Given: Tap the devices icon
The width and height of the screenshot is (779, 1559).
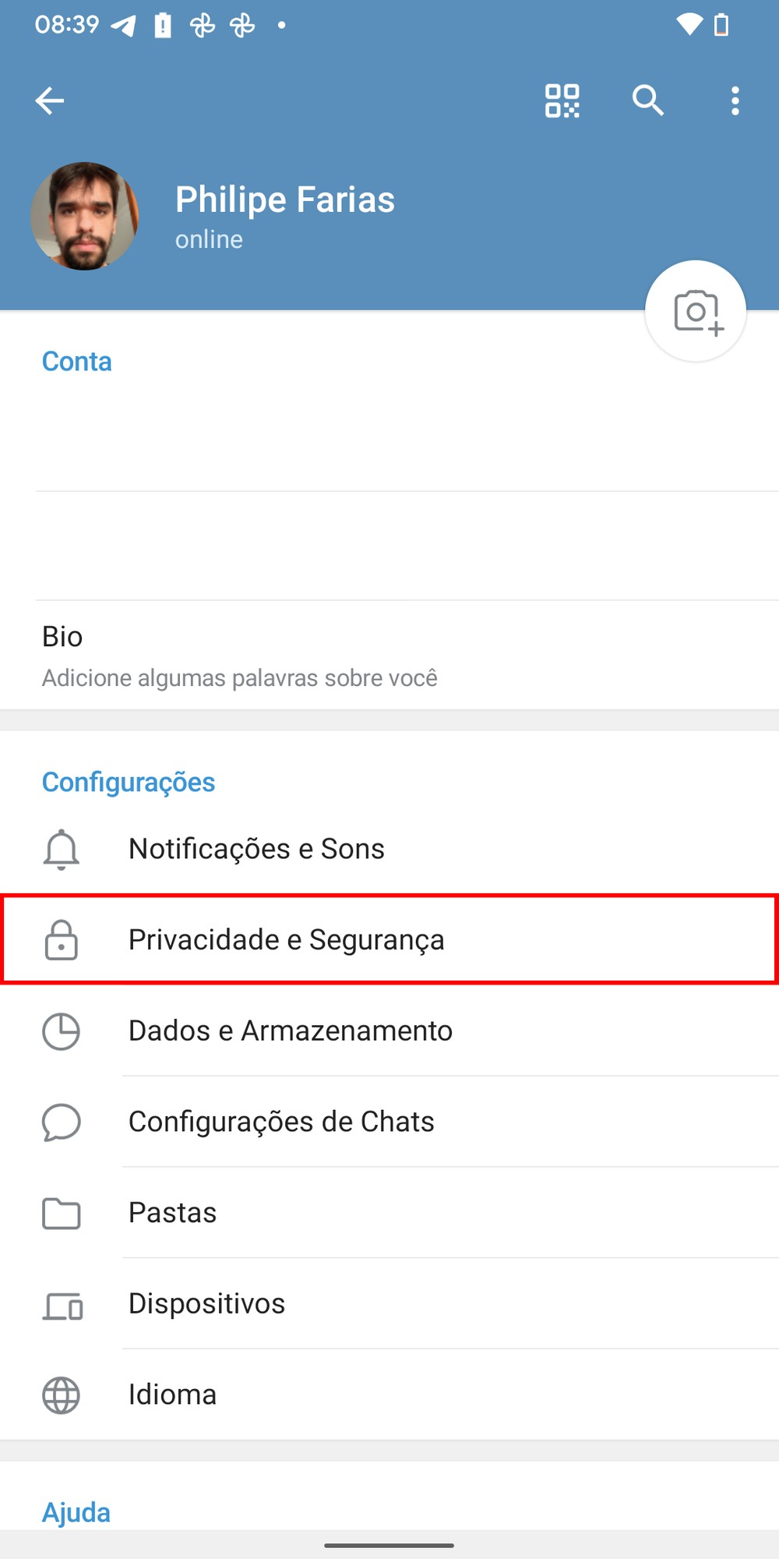Looking at the screenshot, I should pos(62,1305).
